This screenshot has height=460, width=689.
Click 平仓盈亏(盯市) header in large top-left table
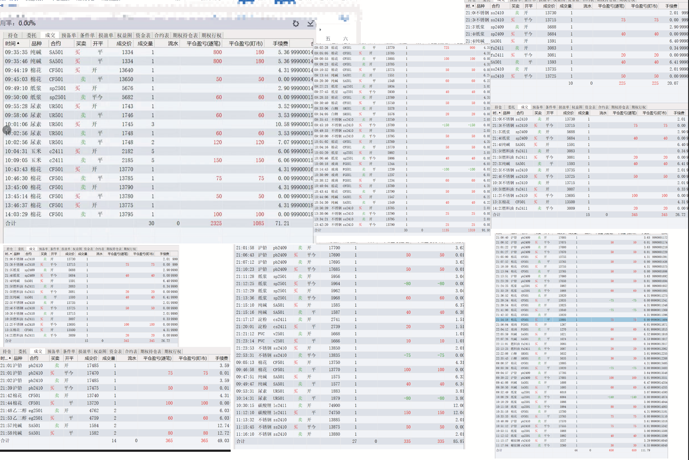pos(246,44)
